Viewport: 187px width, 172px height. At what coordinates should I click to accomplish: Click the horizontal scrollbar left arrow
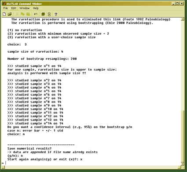(x=3, y=167)
